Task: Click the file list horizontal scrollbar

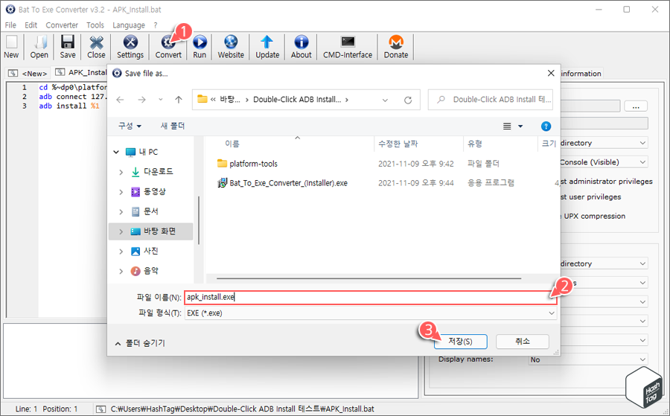Action: (x=368, y=278)
